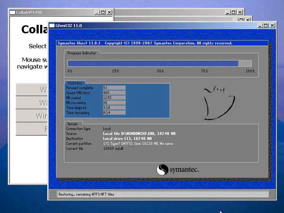Viewport: 284px width, 213px height.
Task: Click the Time remaining value 0:14
Action: [x=114, y=113]
